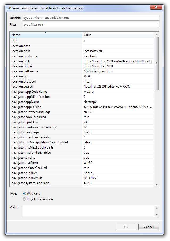170x241 pixels.
Task: Select the navigator.appName row
Action: [x=82, y=102]
